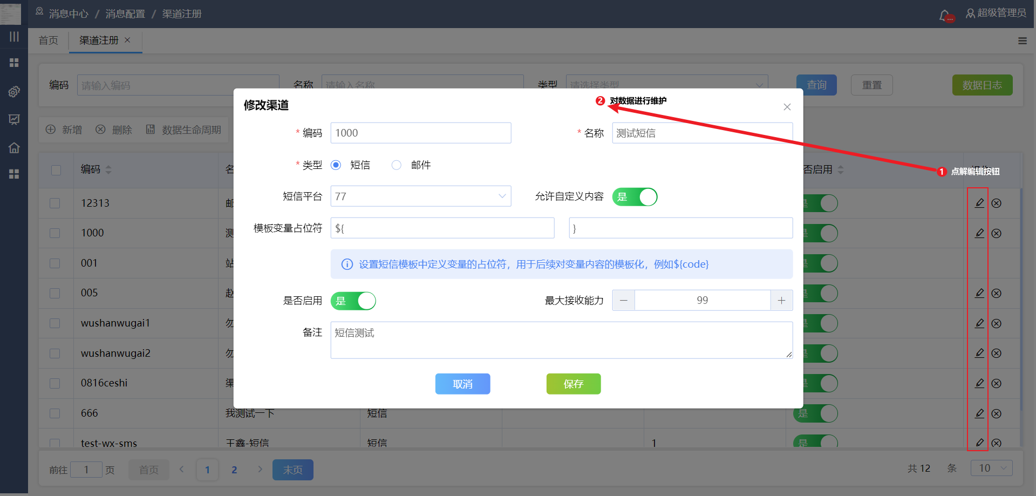Edit row 12313 with pencil icon
This screenshot has width=1036, height=496.
[x=980, y=203]
